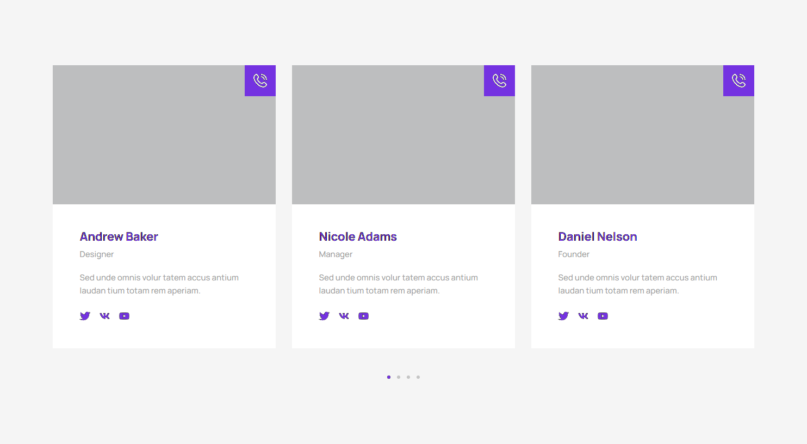Screen dimensions: 807x444
Task: Open Andrew Baker's Twitter profile icon
Action: click(x=85, y=316)
